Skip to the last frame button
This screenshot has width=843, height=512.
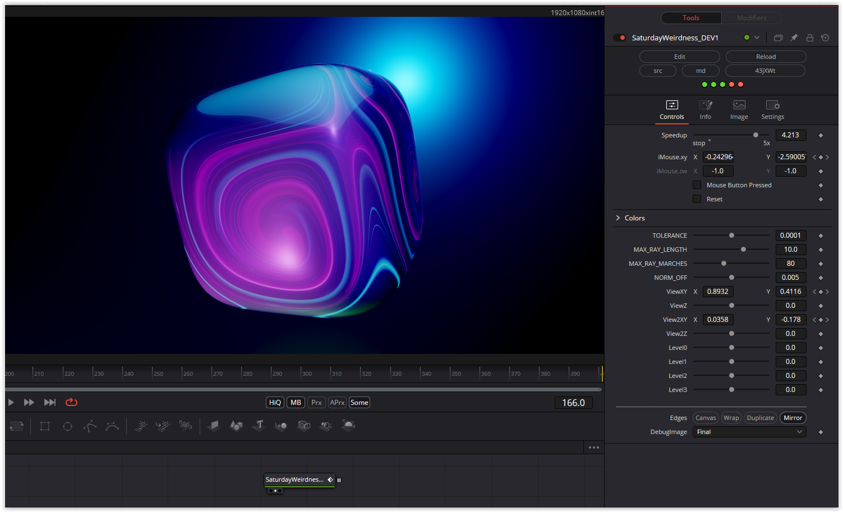click(50, 402)
